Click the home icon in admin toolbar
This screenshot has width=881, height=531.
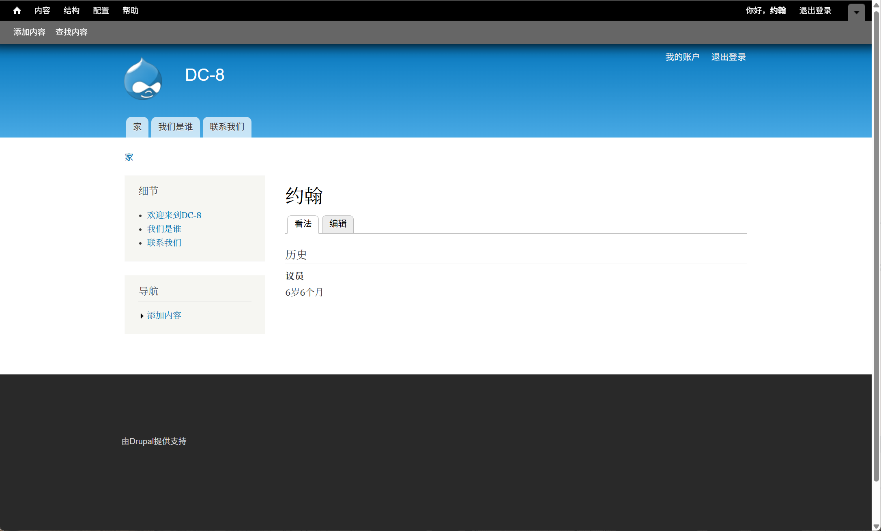(x=17, y=11)
